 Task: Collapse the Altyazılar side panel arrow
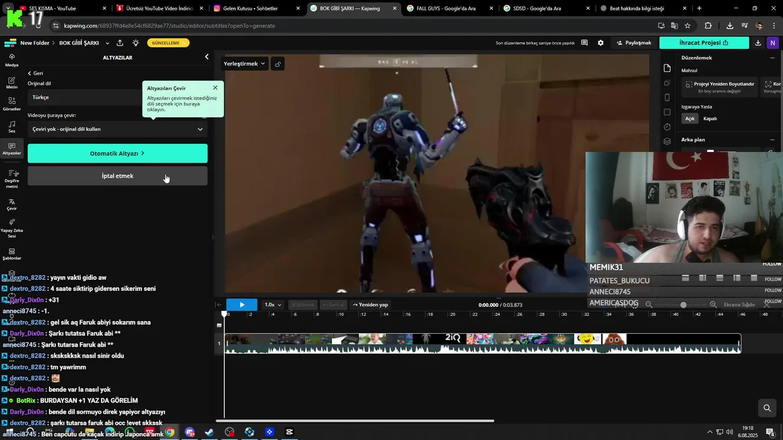point(207,57)
